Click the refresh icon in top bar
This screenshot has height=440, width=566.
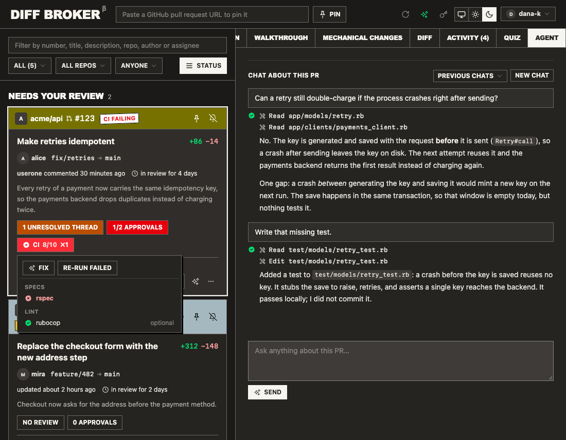405,14
